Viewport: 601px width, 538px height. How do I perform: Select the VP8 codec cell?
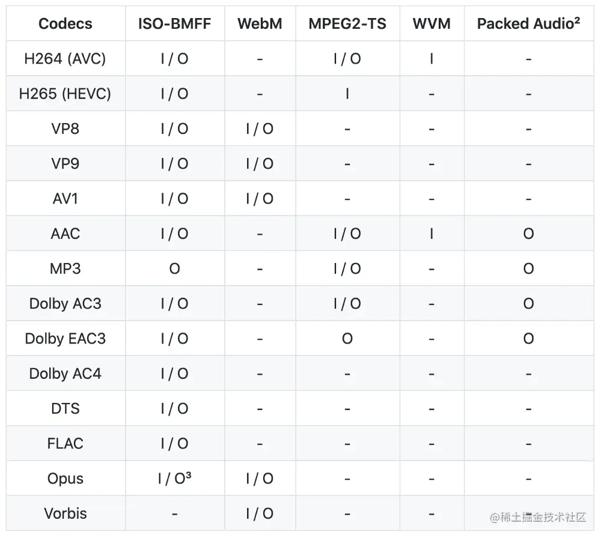coord(65,128)
